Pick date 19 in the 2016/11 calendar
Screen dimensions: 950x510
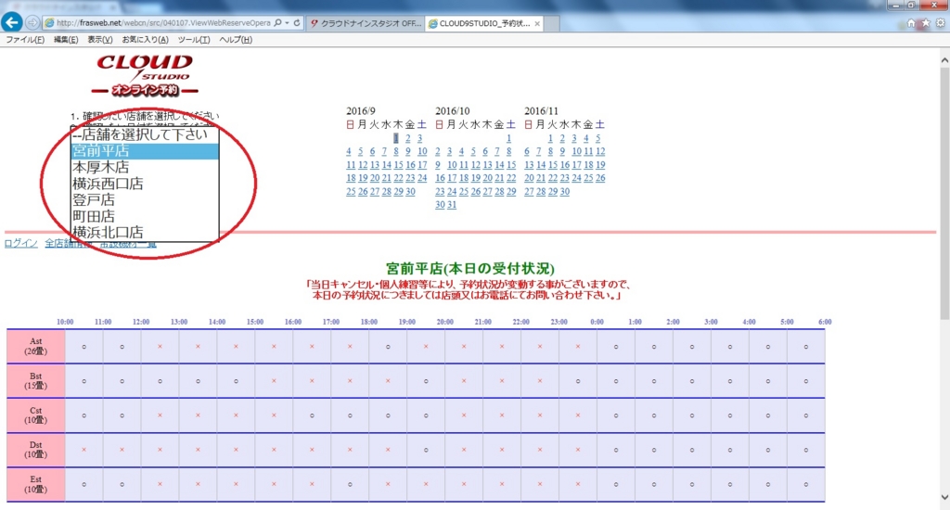[x=600, y=165]
